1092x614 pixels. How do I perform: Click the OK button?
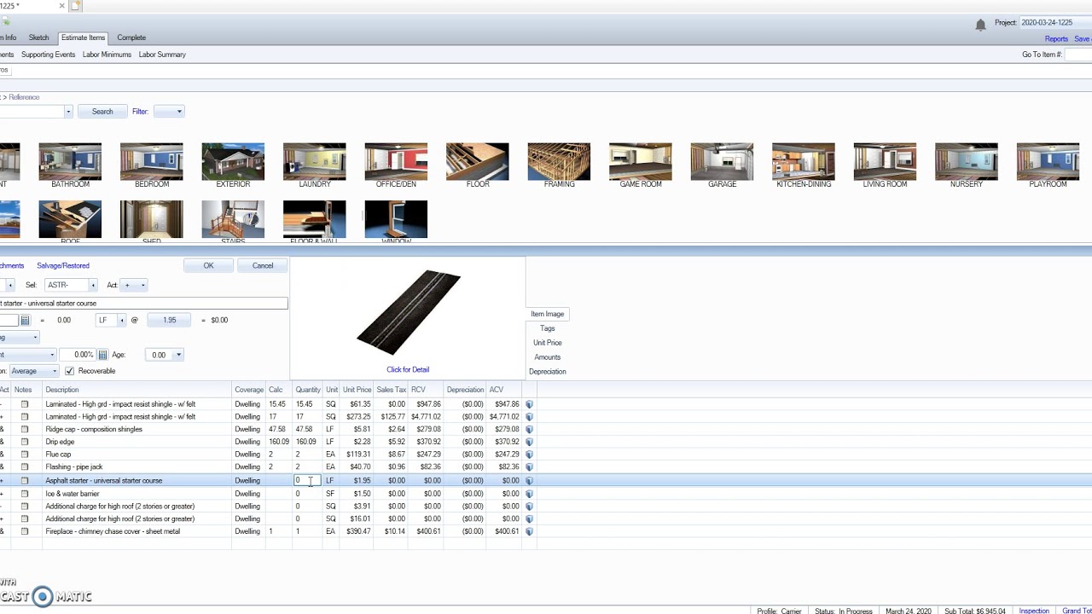[208, 266]
